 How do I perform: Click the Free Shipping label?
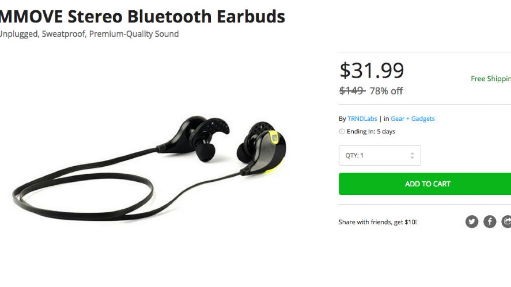coord(491,79)
